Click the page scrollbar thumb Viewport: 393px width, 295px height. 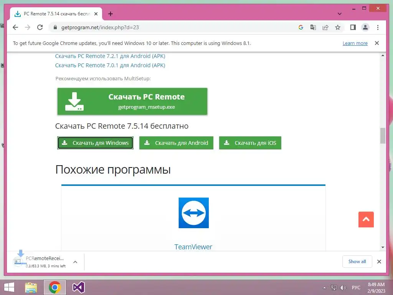click(x=383, y=136)
